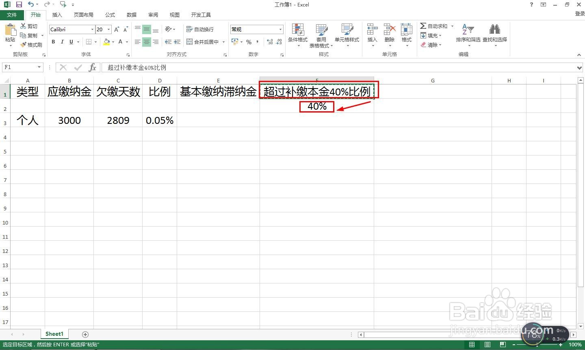Viewport: 585px width, 350px height.
Task: Open the Name Box dropdown arrow
Action: click(x=39, y=67)
